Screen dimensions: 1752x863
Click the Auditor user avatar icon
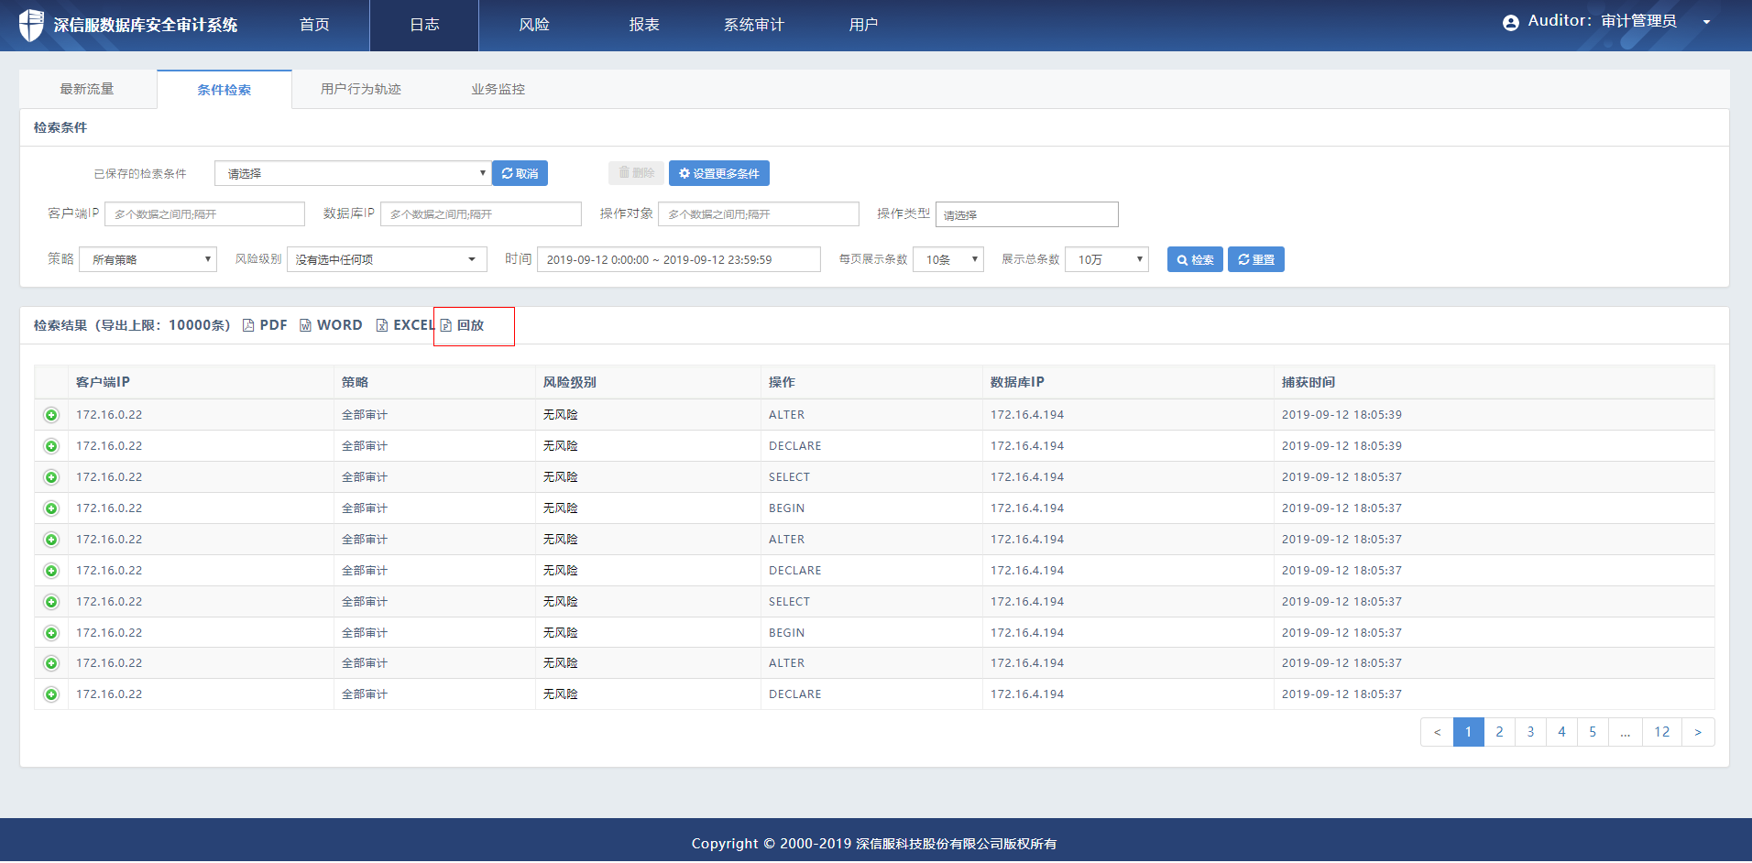click(x=1510, y=23)
